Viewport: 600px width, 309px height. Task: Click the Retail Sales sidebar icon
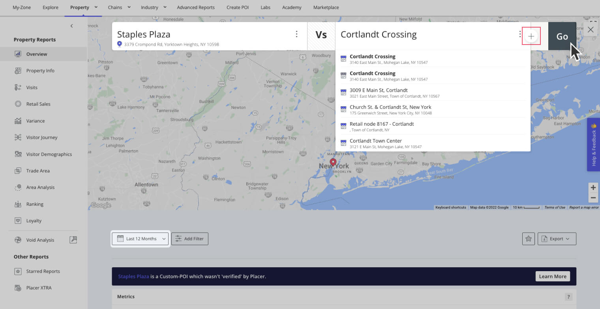pyautogui.click(x=18, y=104)
